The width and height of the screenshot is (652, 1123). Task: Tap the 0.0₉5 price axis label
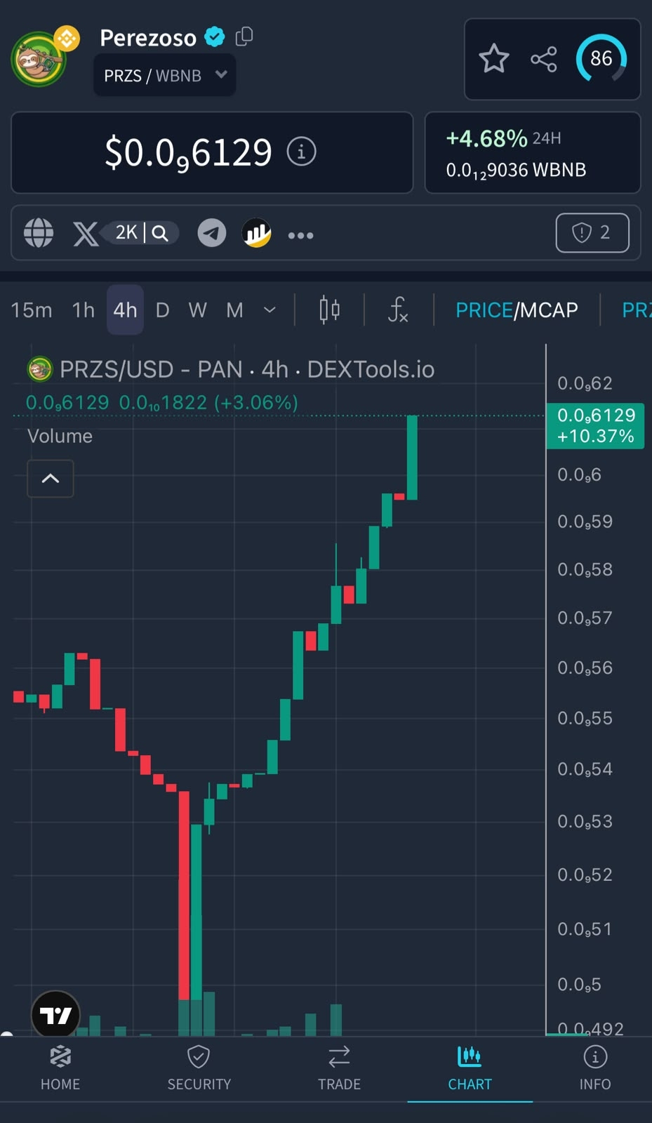click(x=579, y=985)
